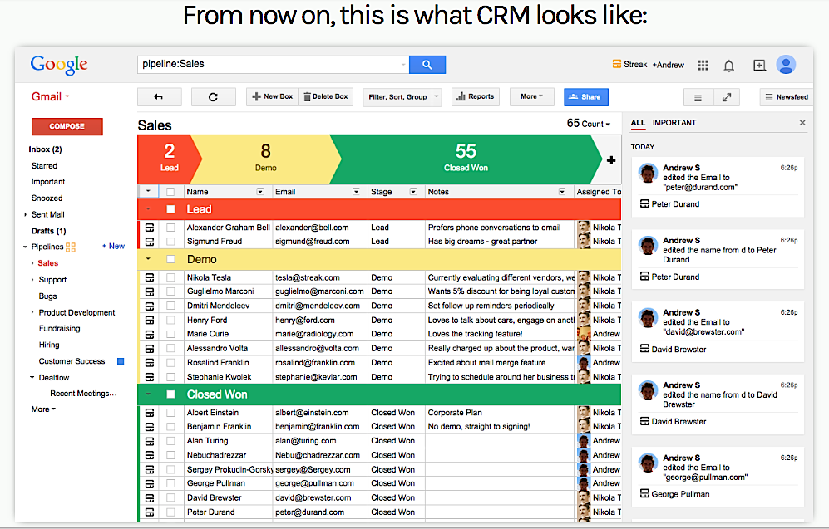Open the box icon for Albert Einstein row

pyautogui.click(x=150, y=413)
